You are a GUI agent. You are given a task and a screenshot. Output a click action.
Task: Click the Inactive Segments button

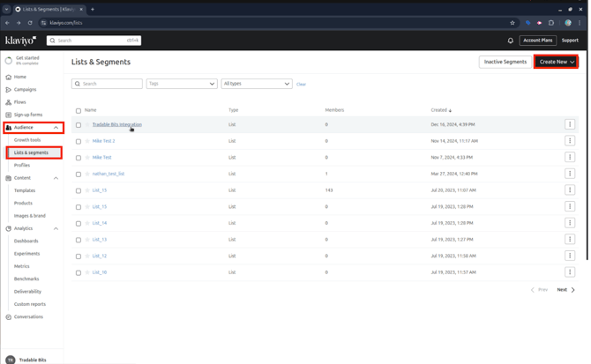505,62
